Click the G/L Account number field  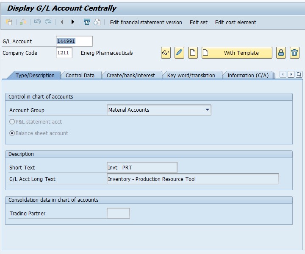[74, 41]
